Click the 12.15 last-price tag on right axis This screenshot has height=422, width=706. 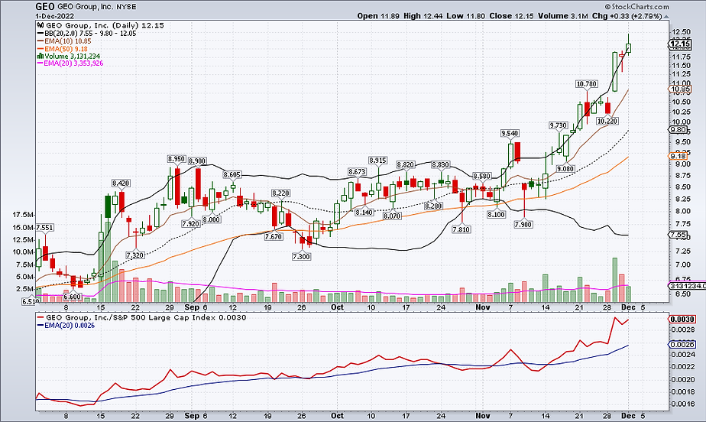(x=679, y=44)
